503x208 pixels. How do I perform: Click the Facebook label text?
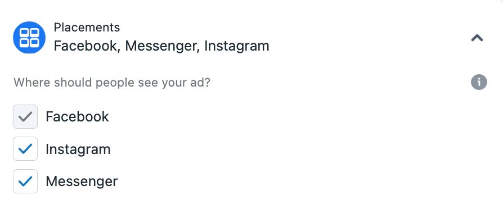click(77, 117)
